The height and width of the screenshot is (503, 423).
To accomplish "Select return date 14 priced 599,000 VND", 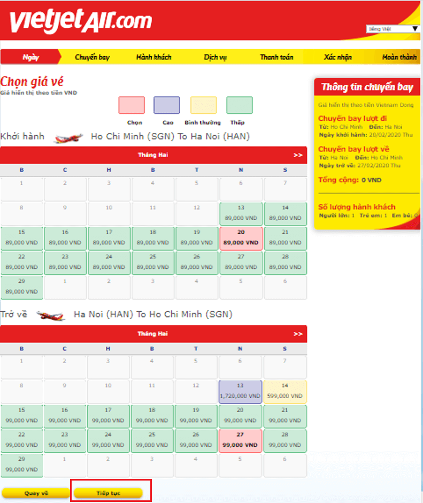I will tap(284, 392).
